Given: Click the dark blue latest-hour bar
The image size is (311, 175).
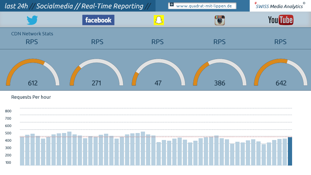Looking at the screenshot, I should click(290, 151).
